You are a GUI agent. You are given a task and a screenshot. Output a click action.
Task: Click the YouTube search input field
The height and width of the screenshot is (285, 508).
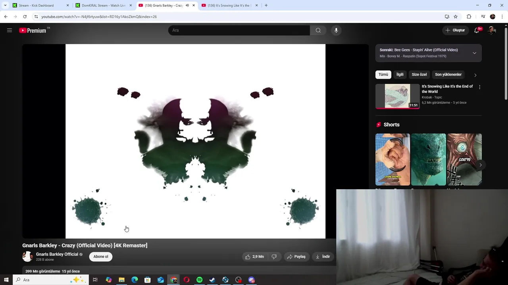(x=239, y=30)
